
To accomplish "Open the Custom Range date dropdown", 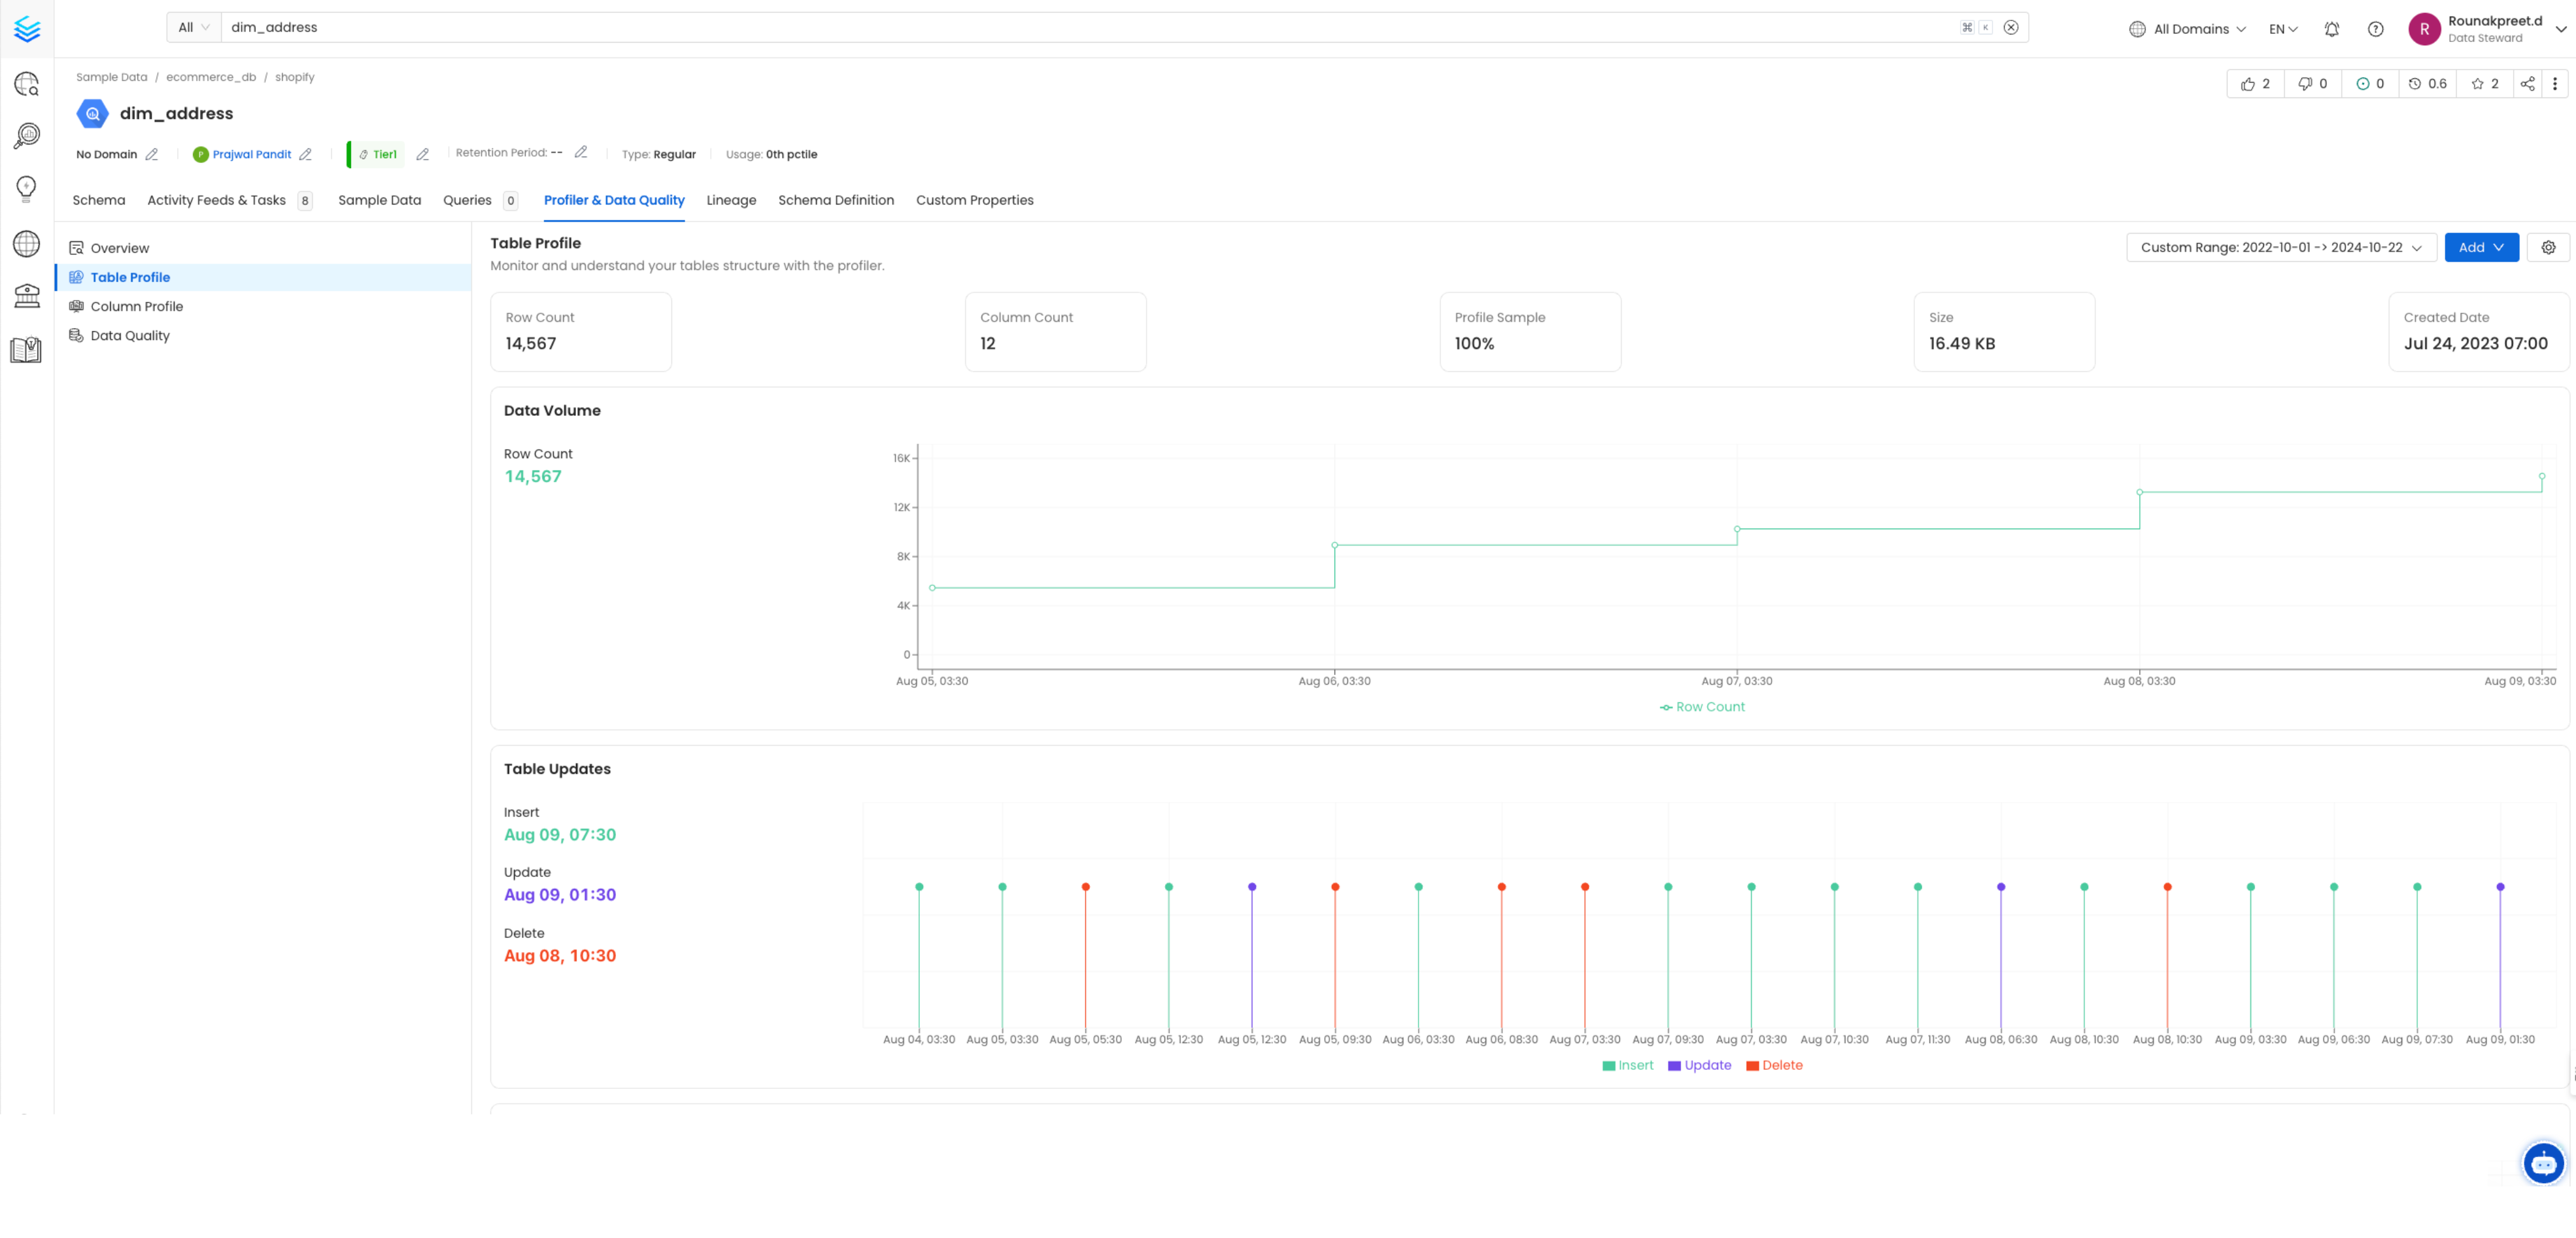I will pos(2281,247).
